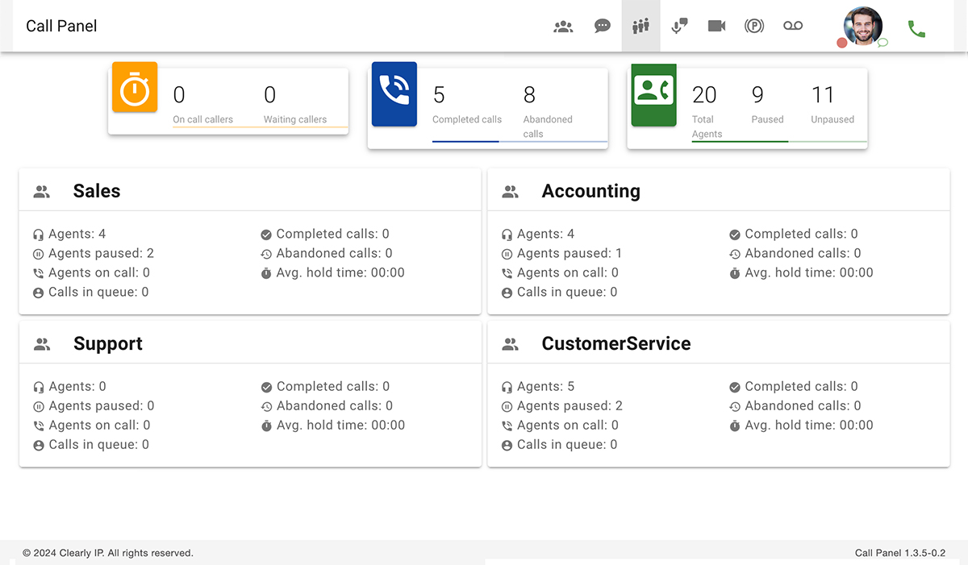
Task: Click the Call Panel title
Action: (x=61, y=26)
